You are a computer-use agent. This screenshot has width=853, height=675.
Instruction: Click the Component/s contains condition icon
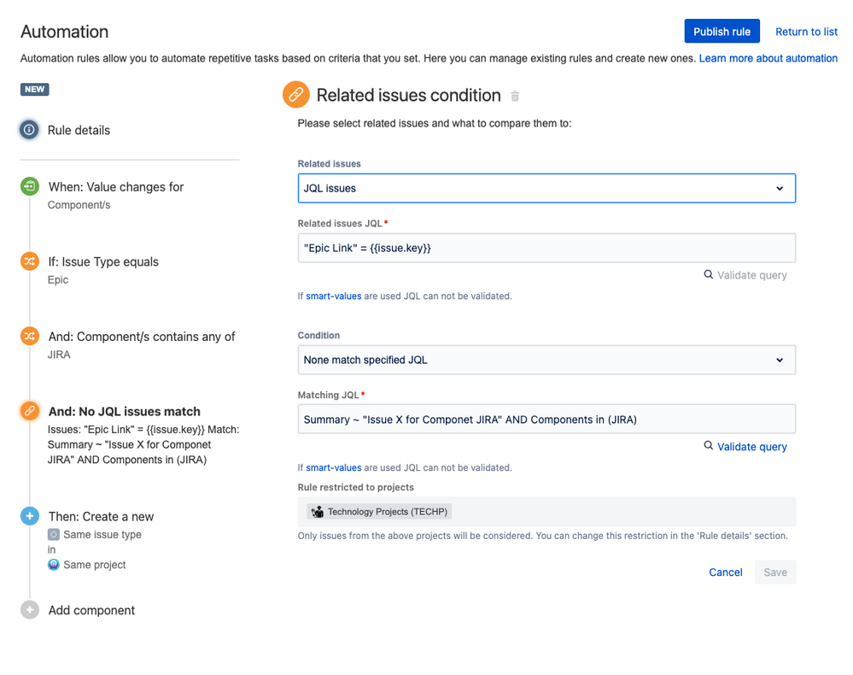click(30, 336)
